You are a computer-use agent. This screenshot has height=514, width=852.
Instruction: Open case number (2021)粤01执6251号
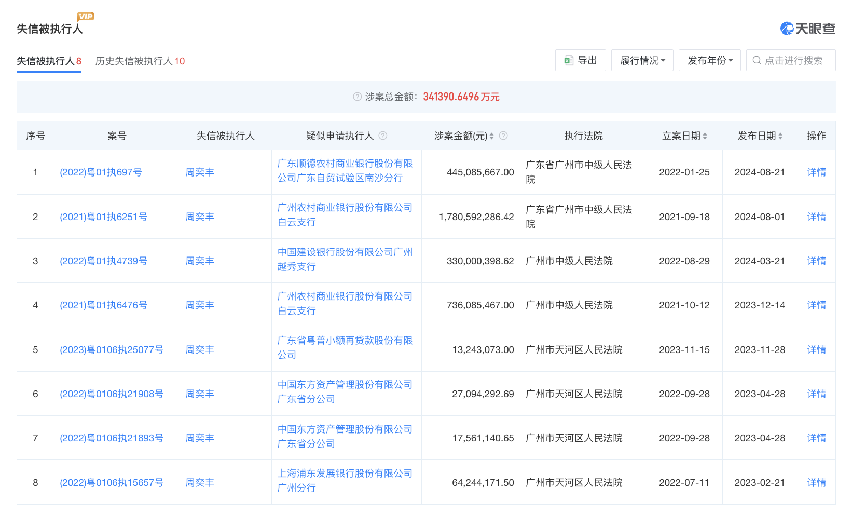[103, 217]
